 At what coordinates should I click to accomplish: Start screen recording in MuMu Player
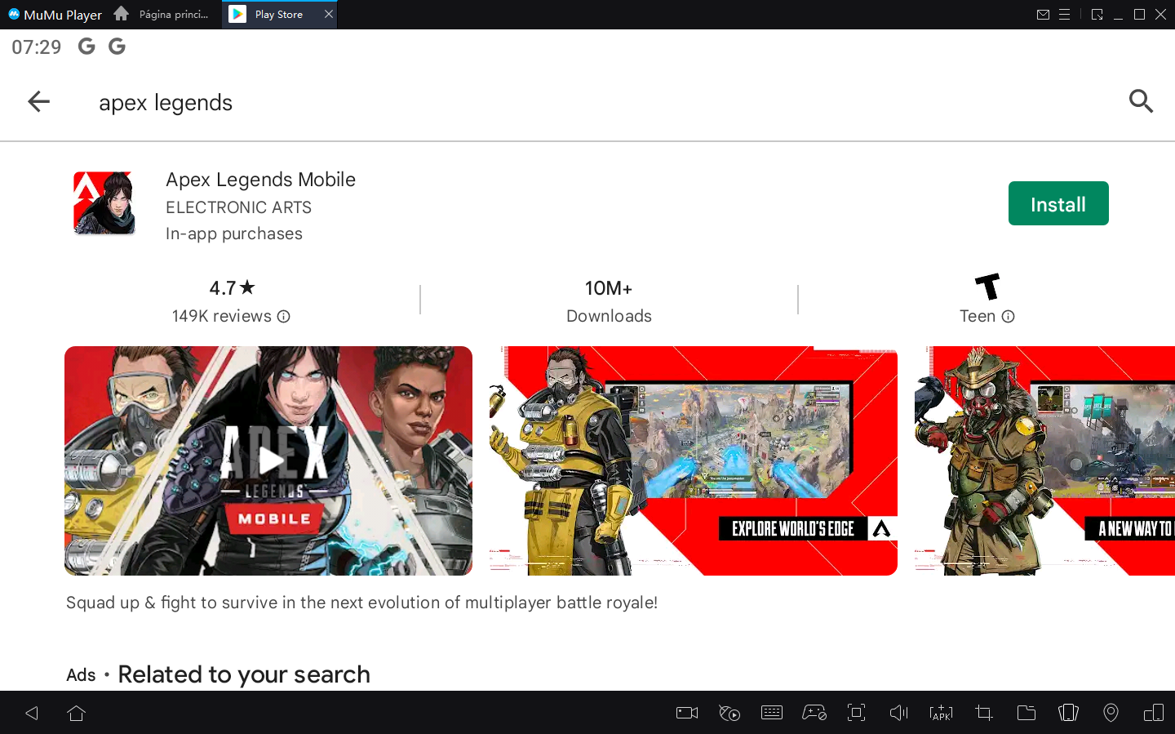[x=686, y=713]
